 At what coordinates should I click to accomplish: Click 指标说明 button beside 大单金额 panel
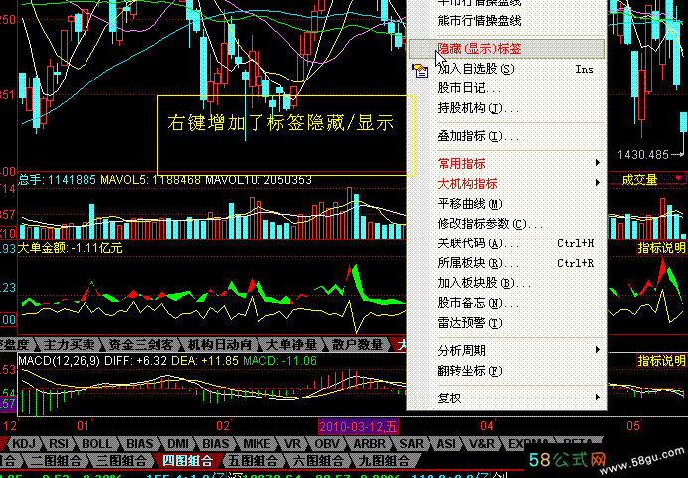[x=661, y=248]
